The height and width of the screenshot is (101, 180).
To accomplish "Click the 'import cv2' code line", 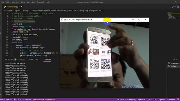I will (17, 24).
